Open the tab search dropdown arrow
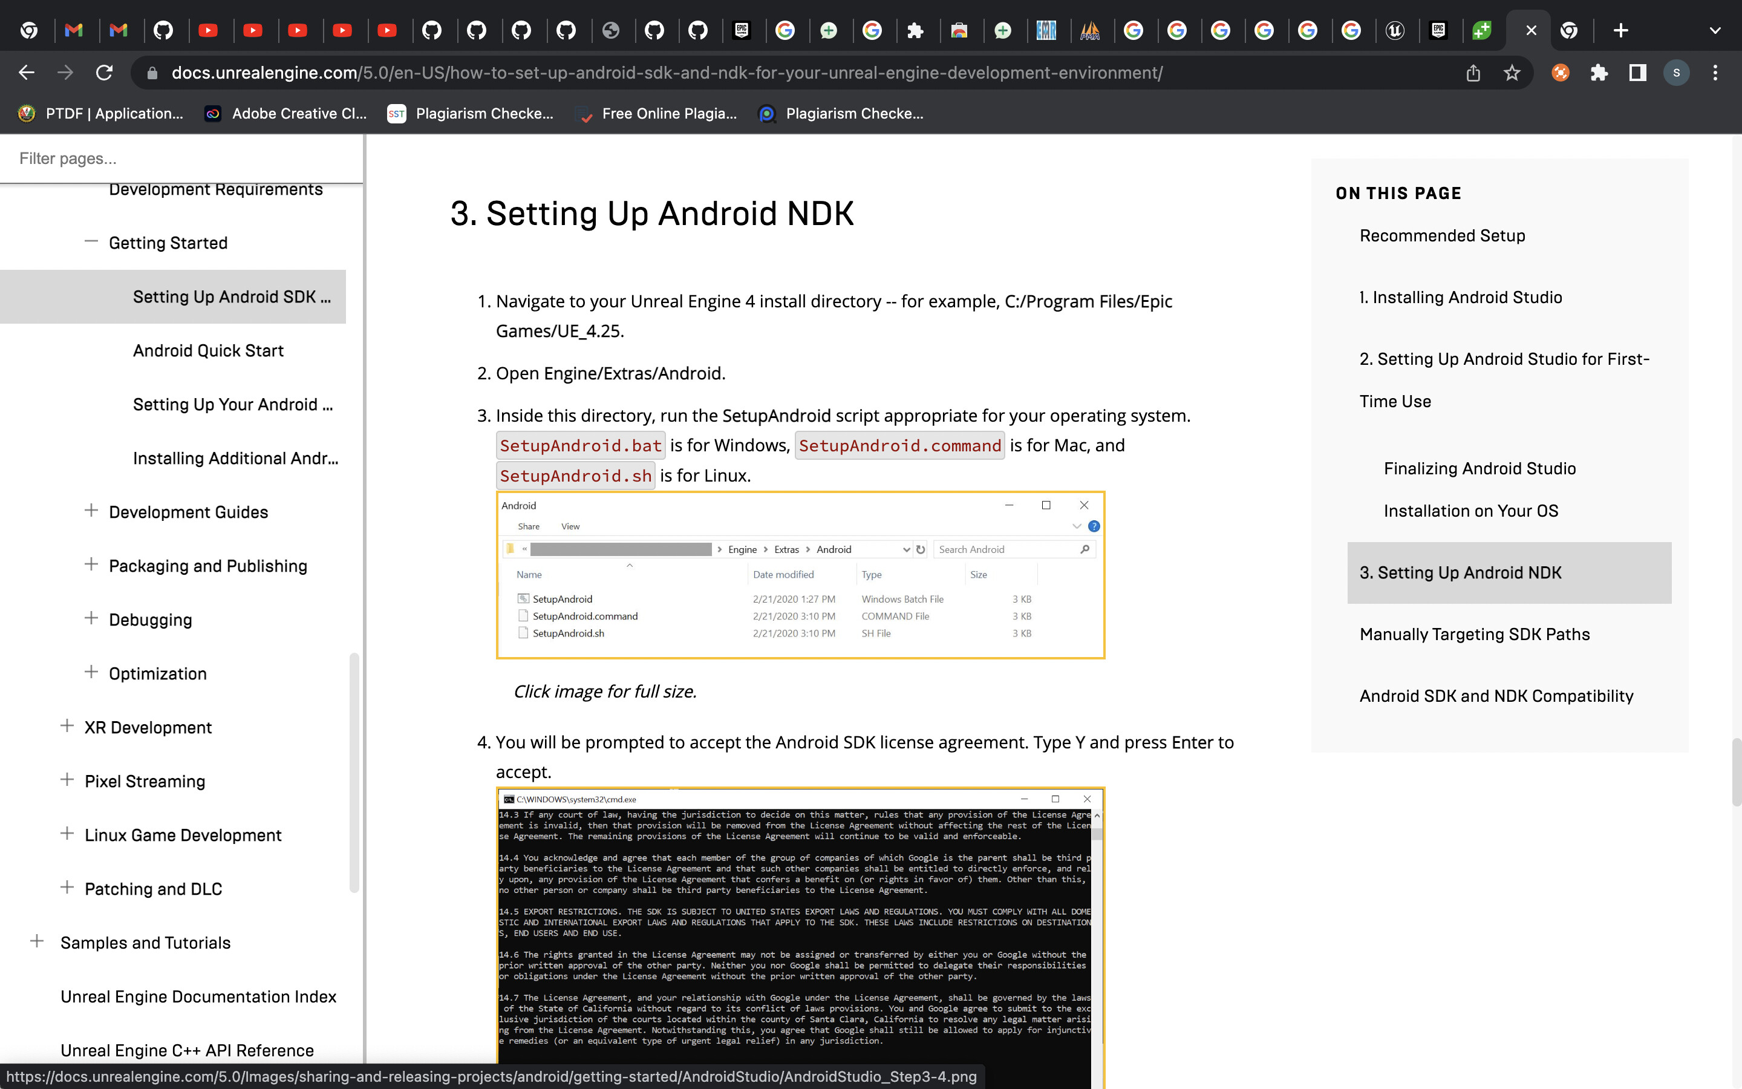Viewport: 1742px width, 1089px height. click(x=1715, y=30)
